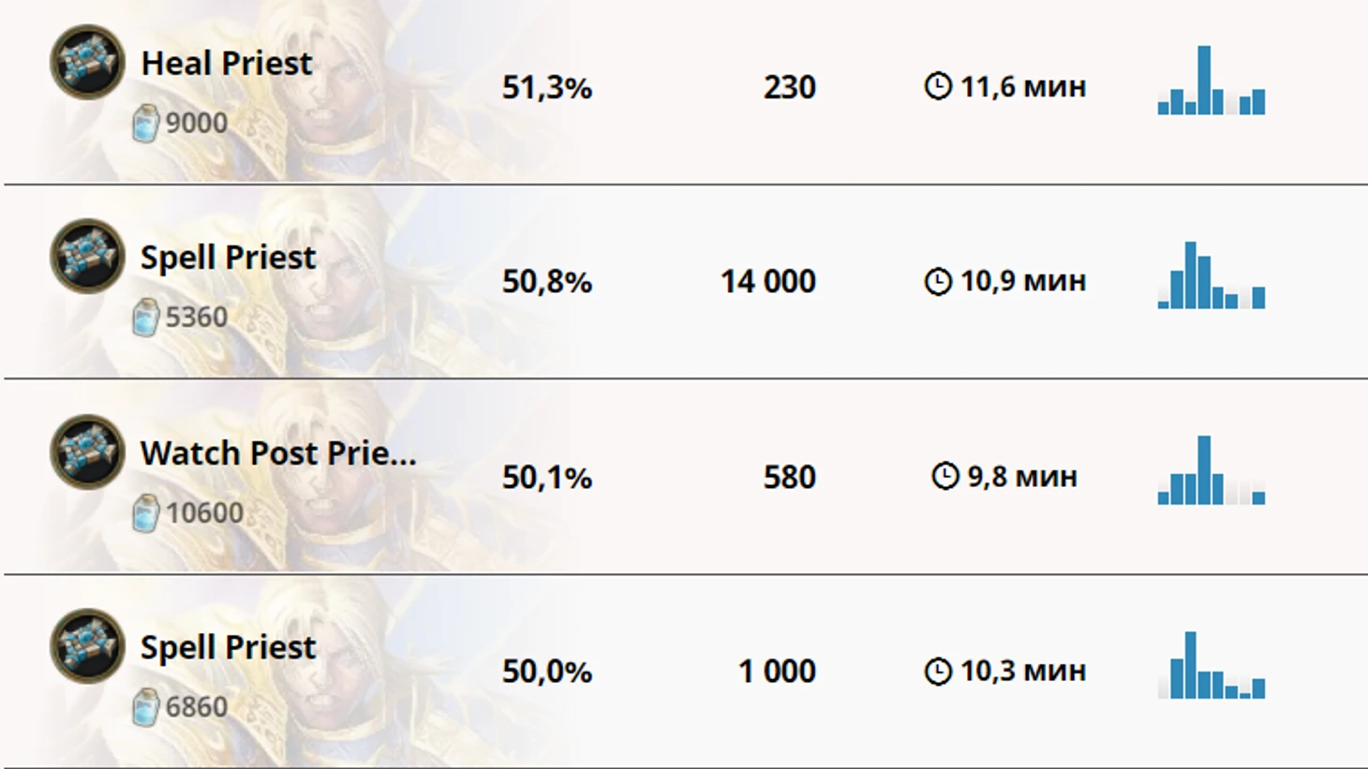Open the Watch Post Priest deck name
Viewport: 1368px width, 769px height.
pyautogui.click(x=277, y=453)
